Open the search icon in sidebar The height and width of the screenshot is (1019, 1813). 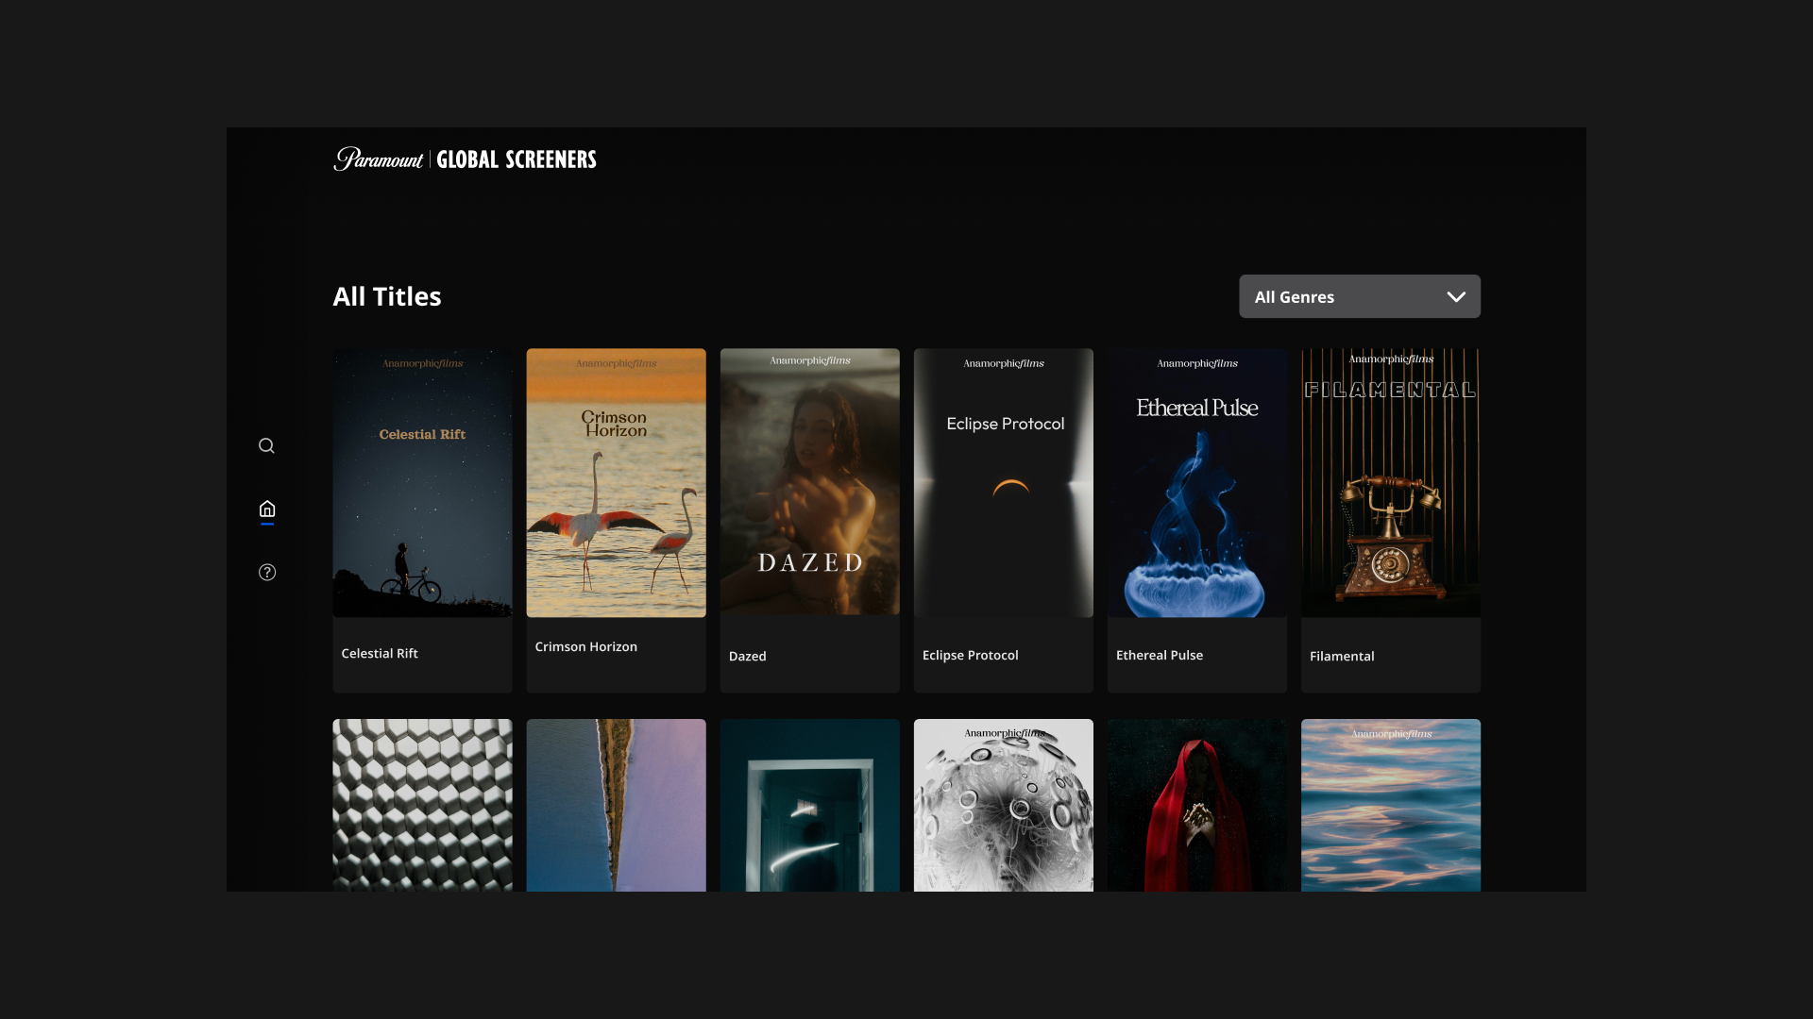pos(266,445)
